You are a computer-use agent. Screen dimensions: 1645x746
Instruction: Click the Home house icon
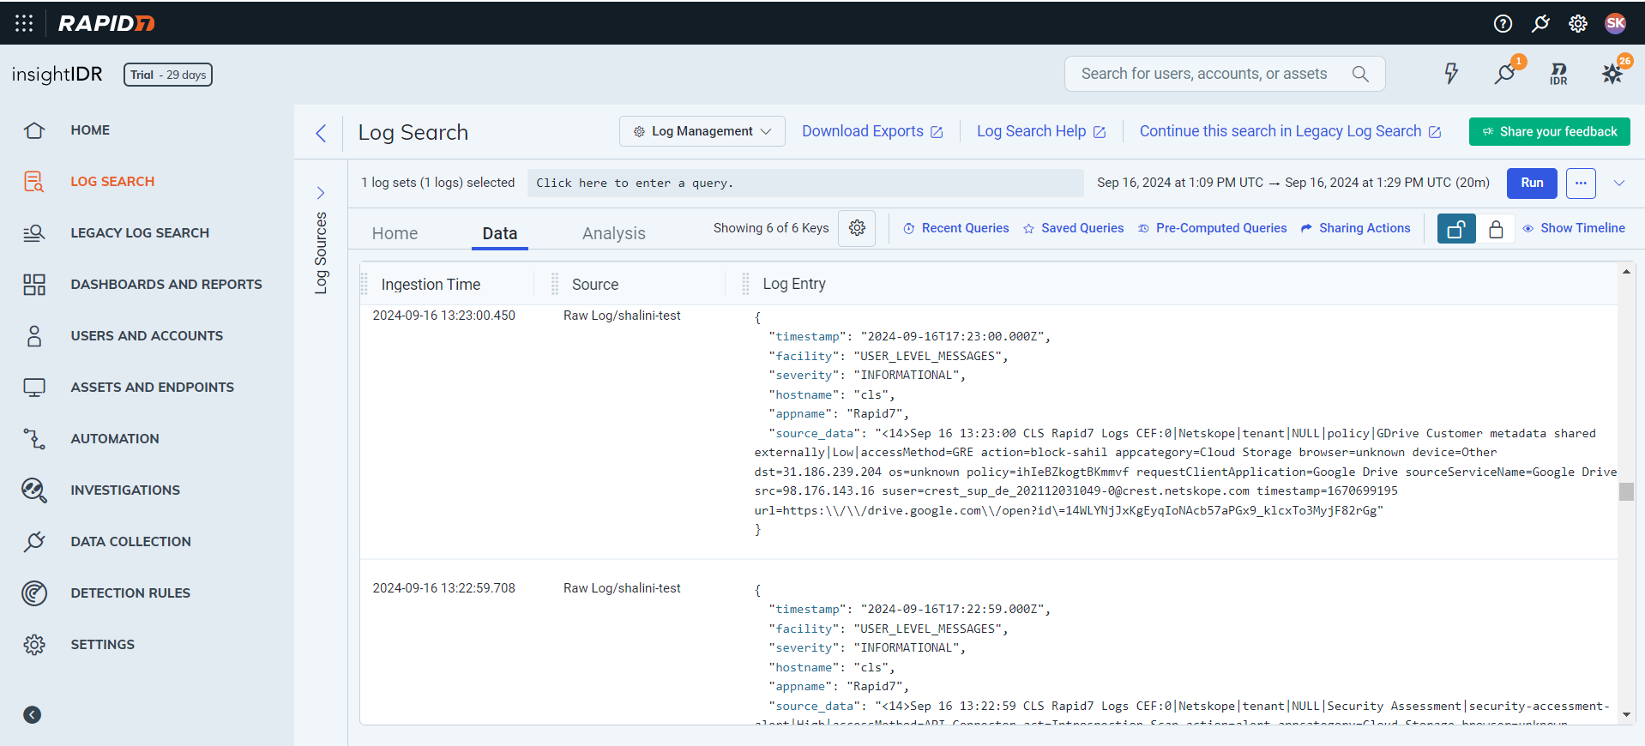[x=34, y=130]
